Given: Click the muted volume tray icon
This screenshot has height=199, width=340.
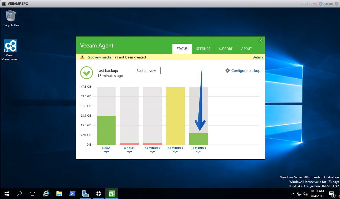Looking at the screenshot, I should pos(305,194).
